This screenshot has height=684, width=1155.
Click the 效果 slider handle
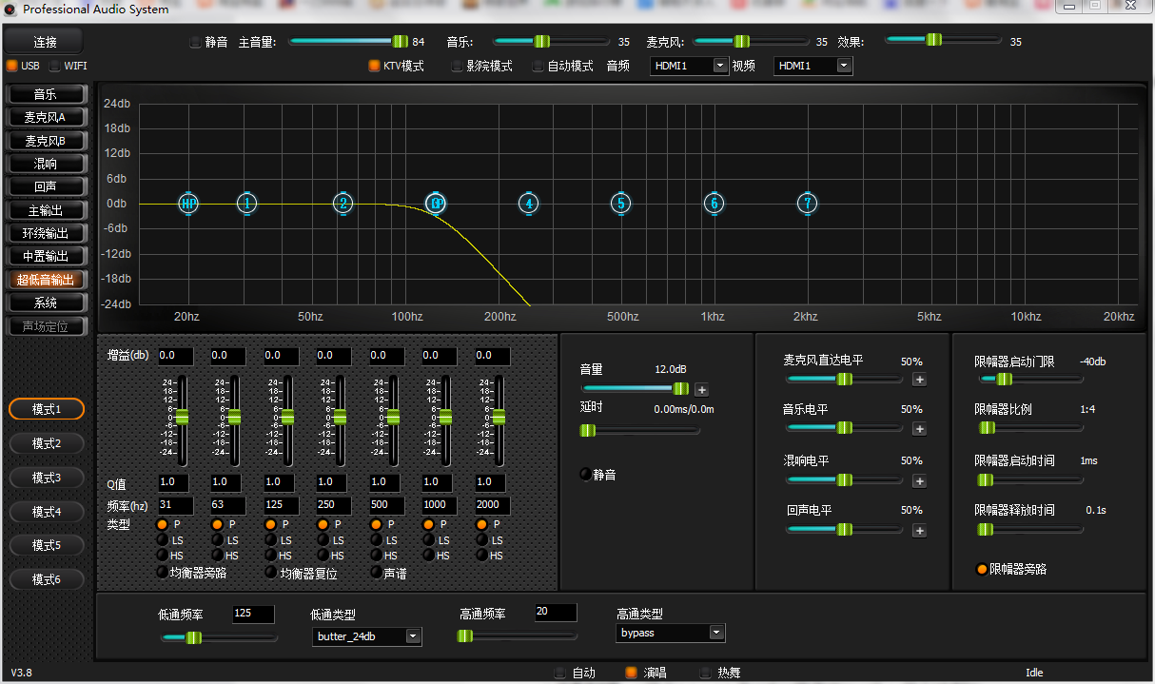pos(934,40)
